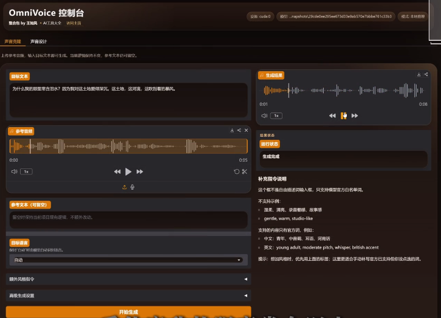Viewport: 441px width, 318px height.
Task: Remove the reference audio with X icon
Action: click(x=247, y=130)
